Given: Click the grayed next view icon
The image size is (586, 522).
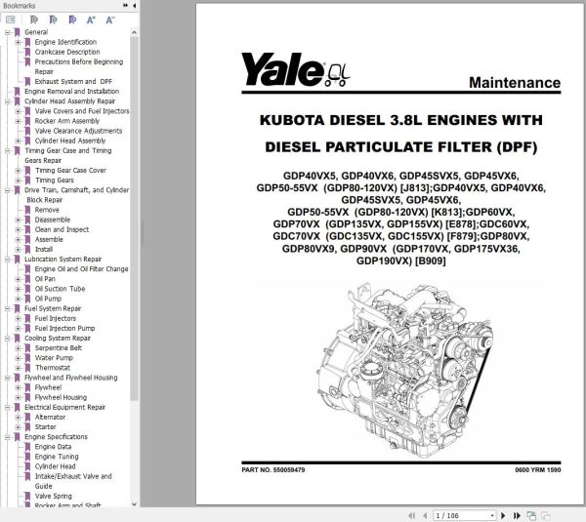Looking at the screenshot, I should coord(546,515).
